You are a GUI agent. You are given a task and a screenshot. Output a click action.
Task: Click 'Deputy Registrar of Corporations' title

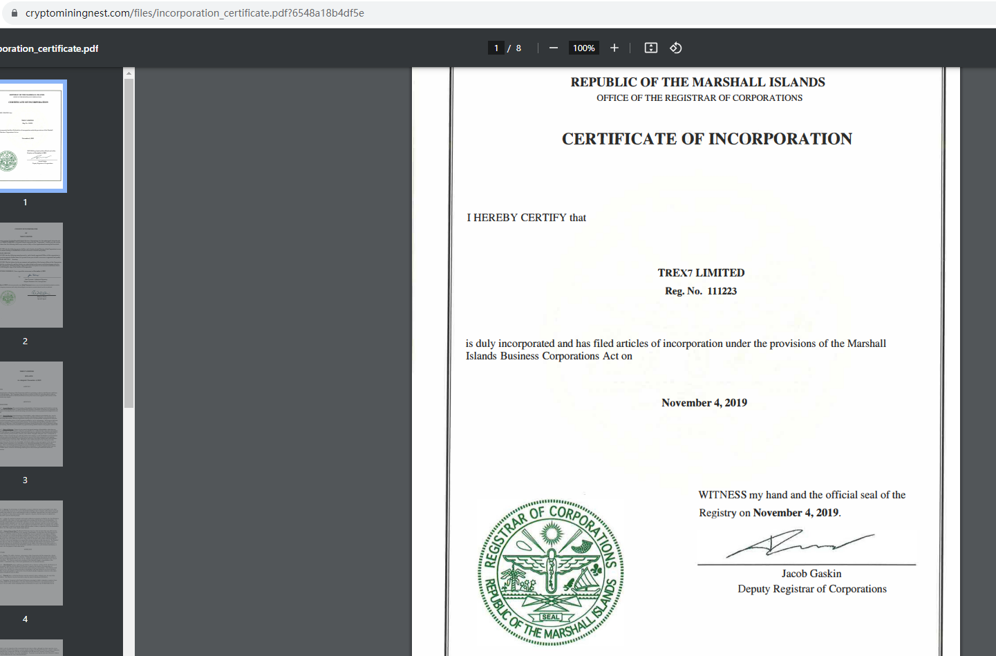coord(812,589)
